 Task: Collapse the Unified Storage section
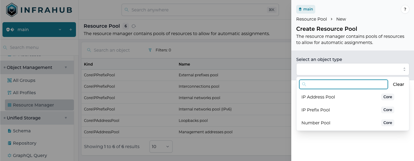(66, 118)
